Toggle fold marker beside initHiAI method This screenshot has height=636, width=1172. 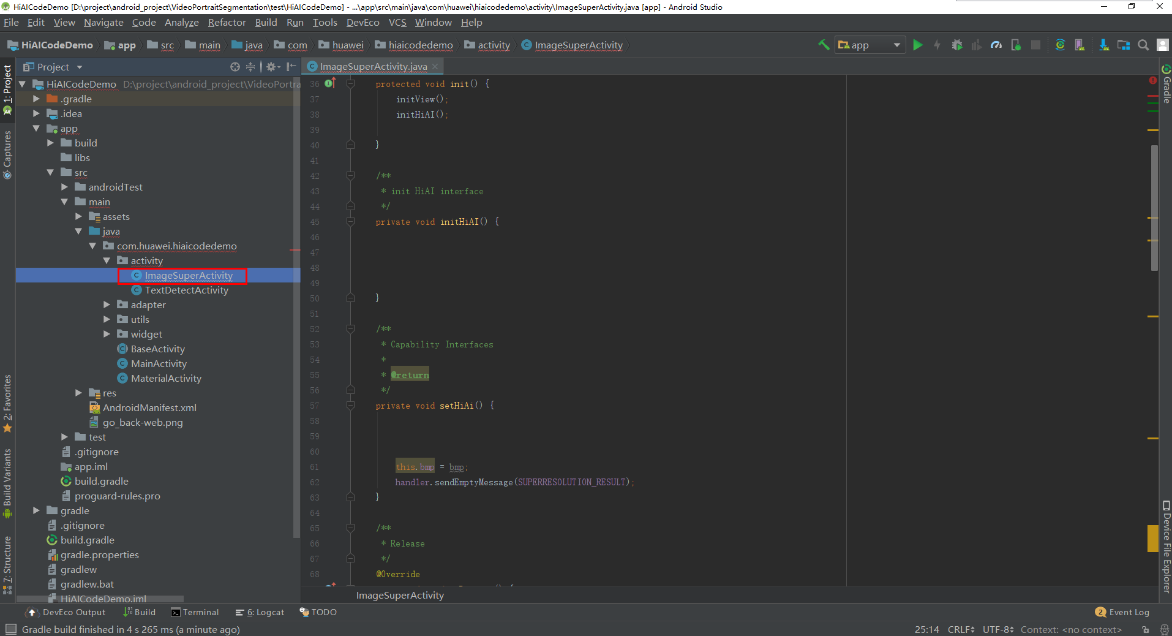350,222
